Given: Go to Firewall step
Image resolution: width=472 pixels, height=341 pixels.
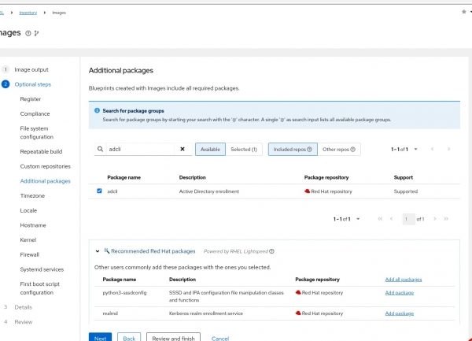Looking at the screenshot, I should pyautogui.click(x=30, y=255).
